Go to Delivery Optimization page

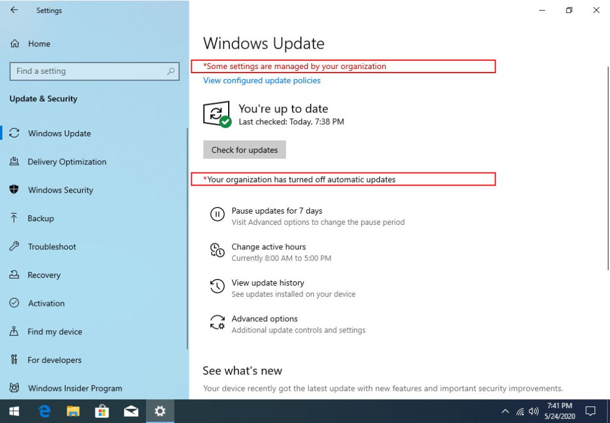tap(67, 162)
